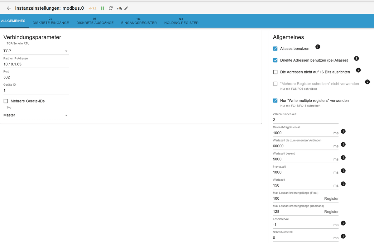Click Instanzeinstellungen: modbus.0 title
Image resolution: width=374 pixels, height=243 pixels.
(49, 8)
